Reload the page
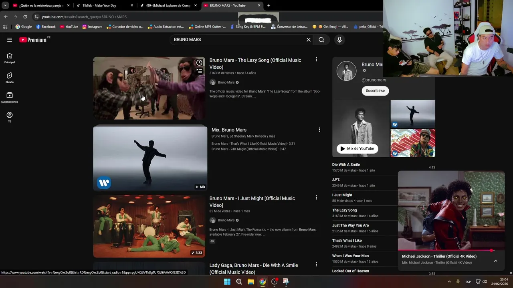This screenshot has width=513, height=288. pos(25,17)
